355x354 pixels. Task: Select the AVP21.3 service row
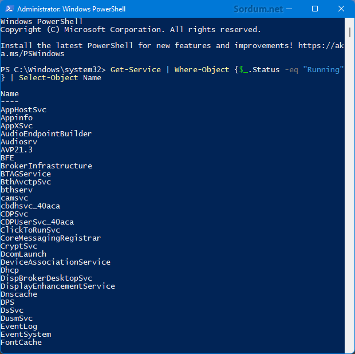17,150
